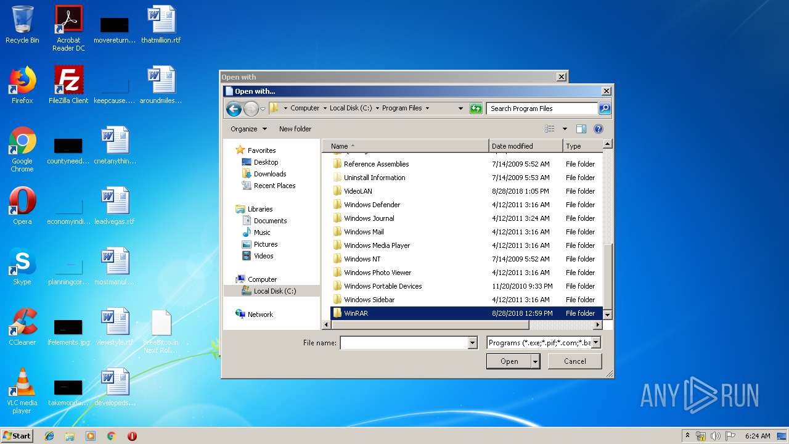Open view options dropdown arrow
Screen dimensions: 789x444
click(564, 129)
